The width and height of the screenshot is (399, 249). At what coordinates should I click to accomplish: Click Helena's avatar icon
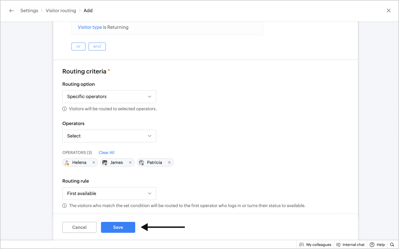coord(67,162)
